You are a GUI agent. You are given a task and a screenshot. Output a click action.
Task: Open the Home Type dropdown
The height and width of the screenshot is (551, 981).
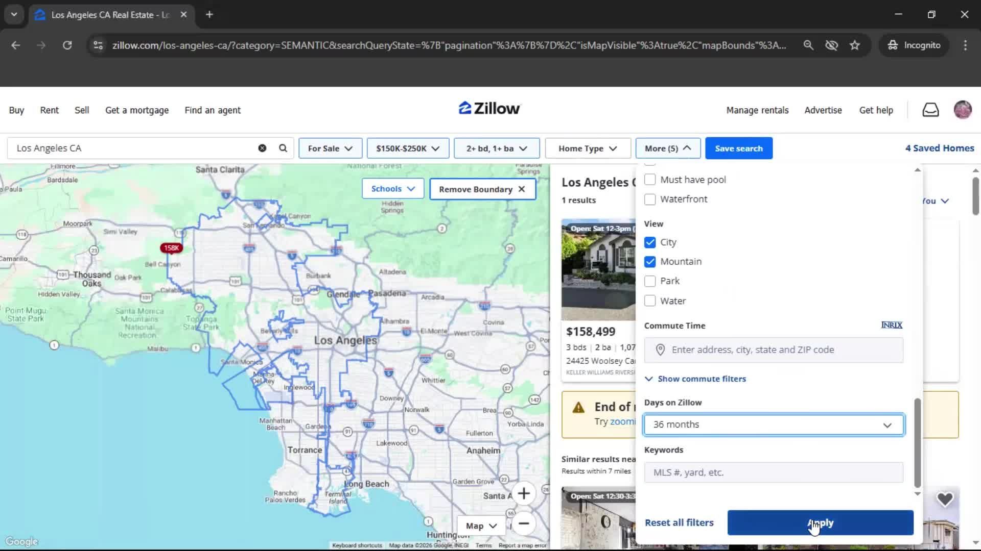tap(587, 148)
